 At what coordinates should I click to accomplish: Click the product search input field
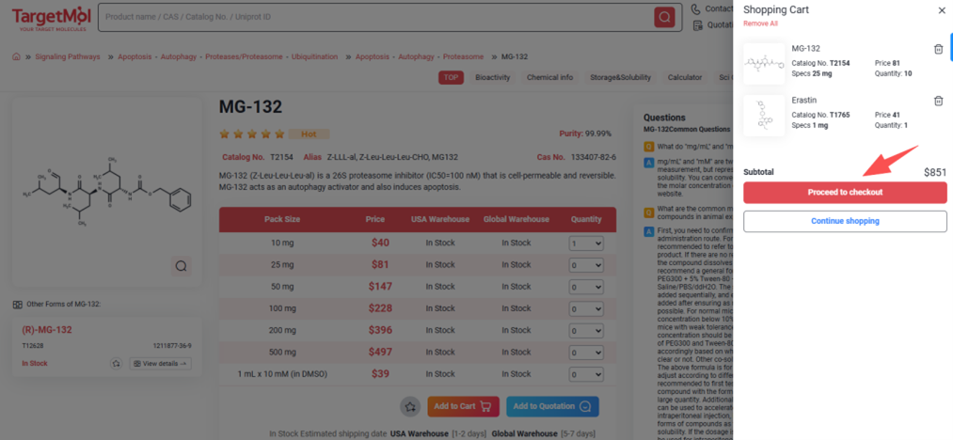[376, 17]
